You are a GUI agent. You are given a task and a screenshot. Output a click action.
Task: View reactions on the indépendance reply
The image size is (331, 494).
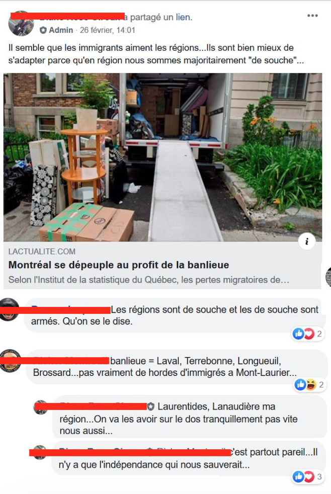click(308, 477)
